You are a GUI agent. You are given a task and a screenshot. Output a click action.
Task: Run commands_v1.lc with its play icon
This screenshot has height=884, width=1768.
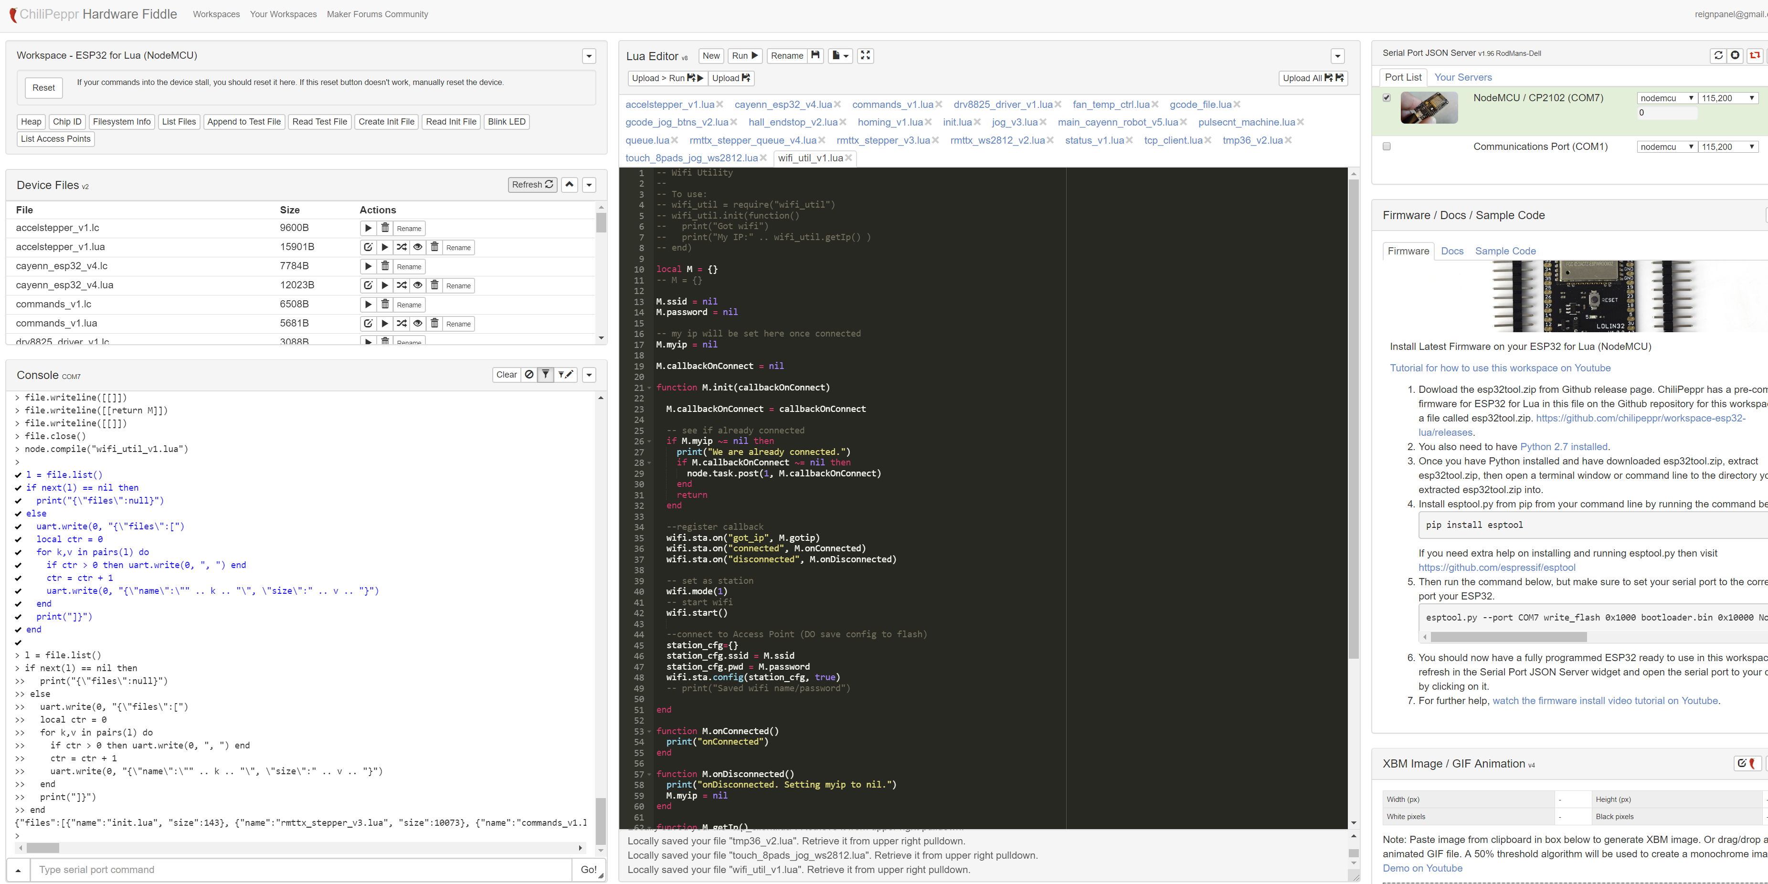pyautogui.click(x=368, y=305)
